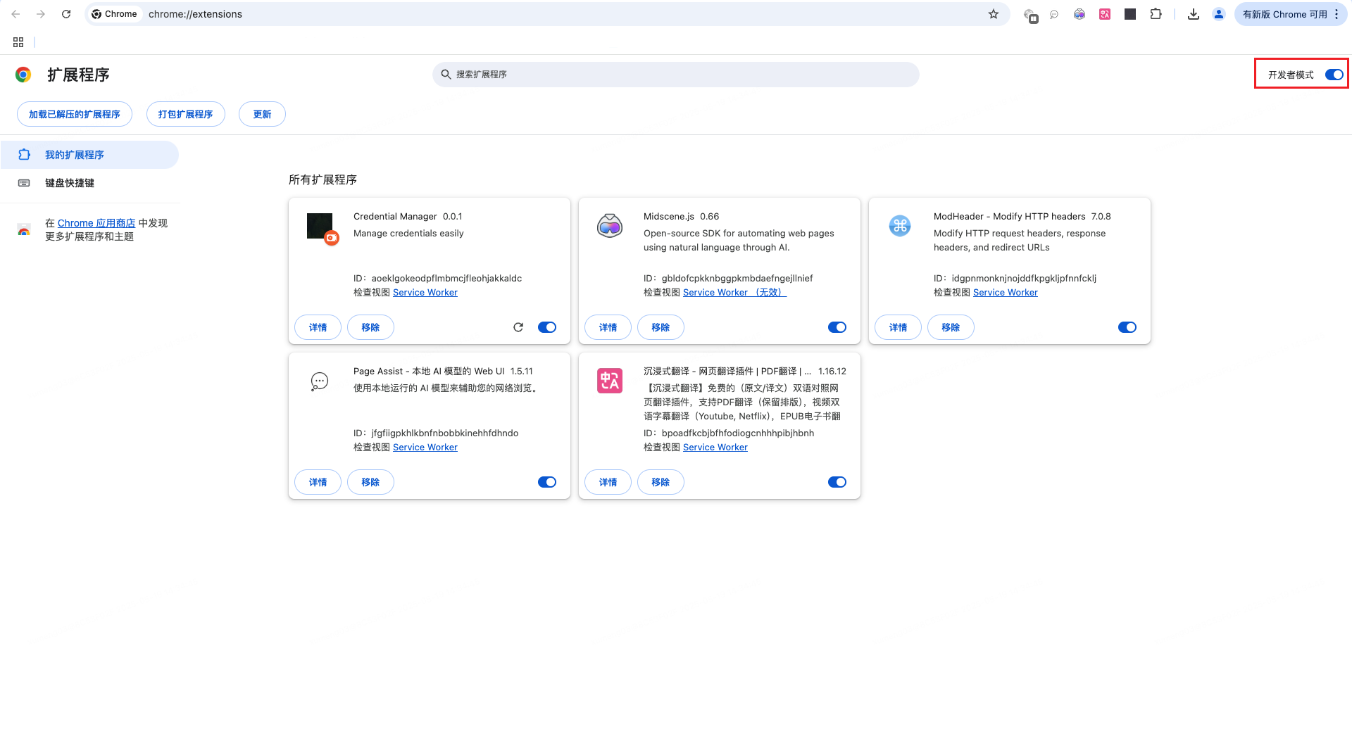Disable the Midscene.js extension
1352x729 pixels.
837,327
